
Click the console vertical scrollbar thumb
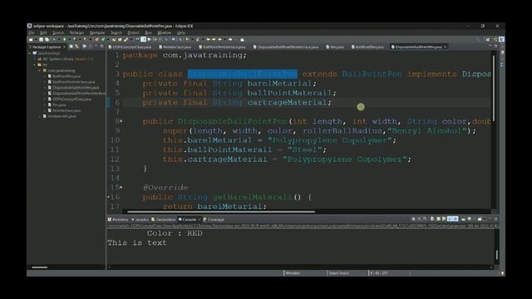pos(497,255)
